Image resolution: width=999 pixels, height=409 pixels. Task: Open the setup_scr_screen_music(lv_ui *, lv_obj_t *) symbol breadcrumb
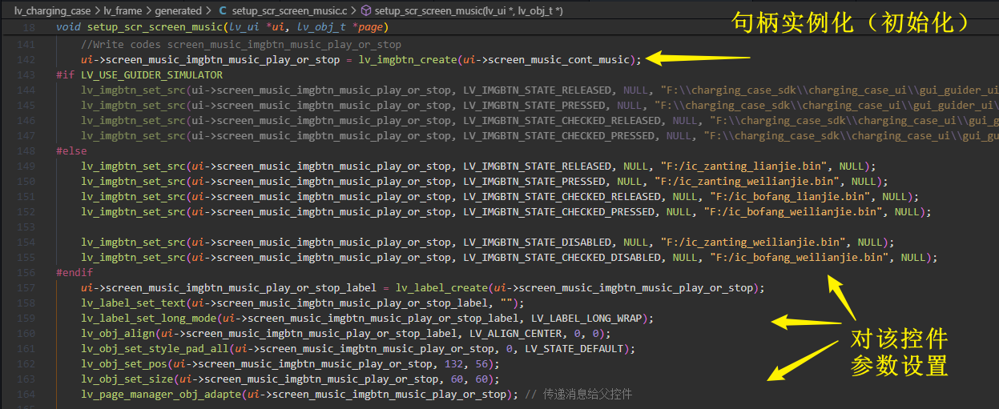pos(469,10)
